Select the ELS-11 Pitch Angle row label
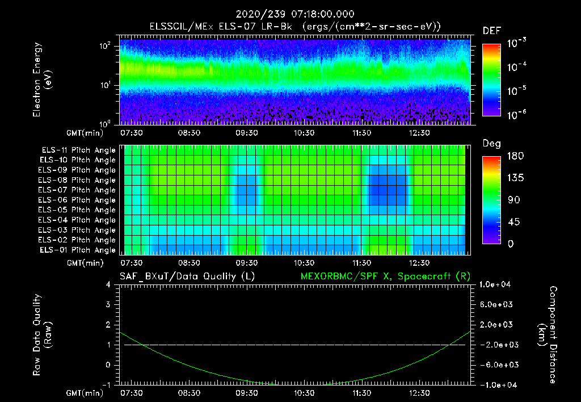The image size is (581, 402). [x=78, y=150]
